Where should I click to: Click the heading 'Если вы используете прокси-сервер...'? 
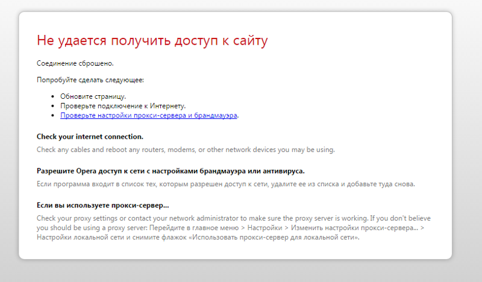point(102,205)
